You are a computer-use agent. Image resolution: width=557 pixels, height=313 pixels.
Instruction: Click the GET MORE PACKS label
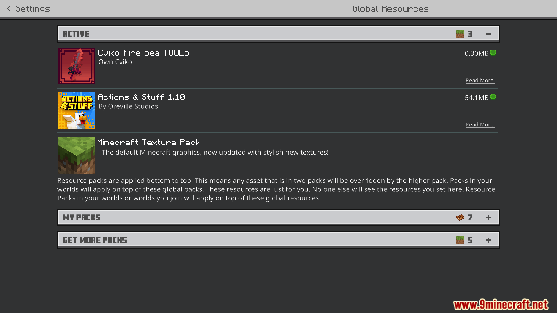pos(95,240)
